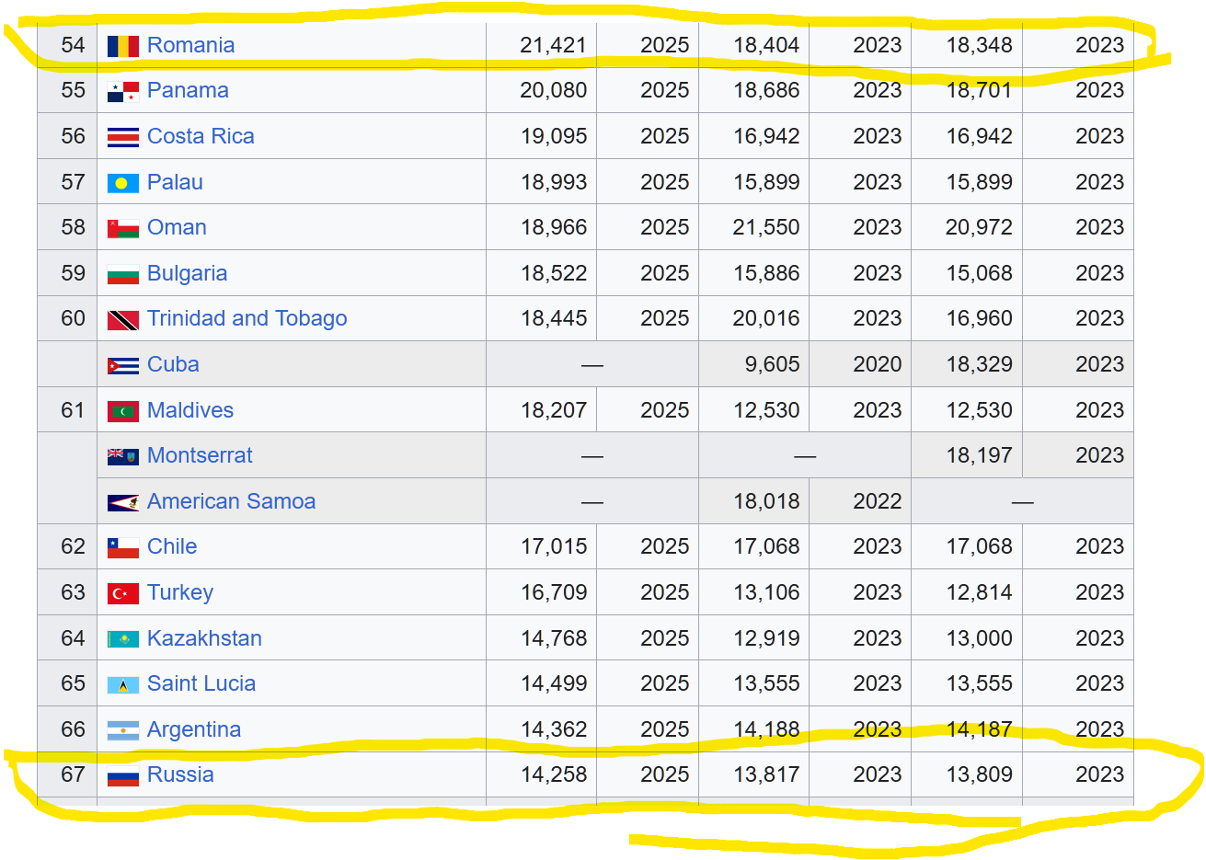Open the Chile link
The height and width of the screenshot is (860, 1206).
tap(172, 546)
